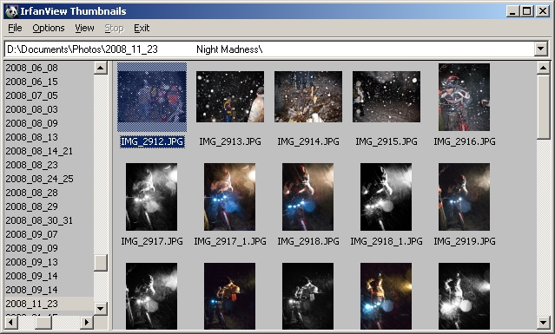The image size is (555, 334).
Task: Select thumbnail image above IMG_2918_1.JPG
Action: click(387, 197)
